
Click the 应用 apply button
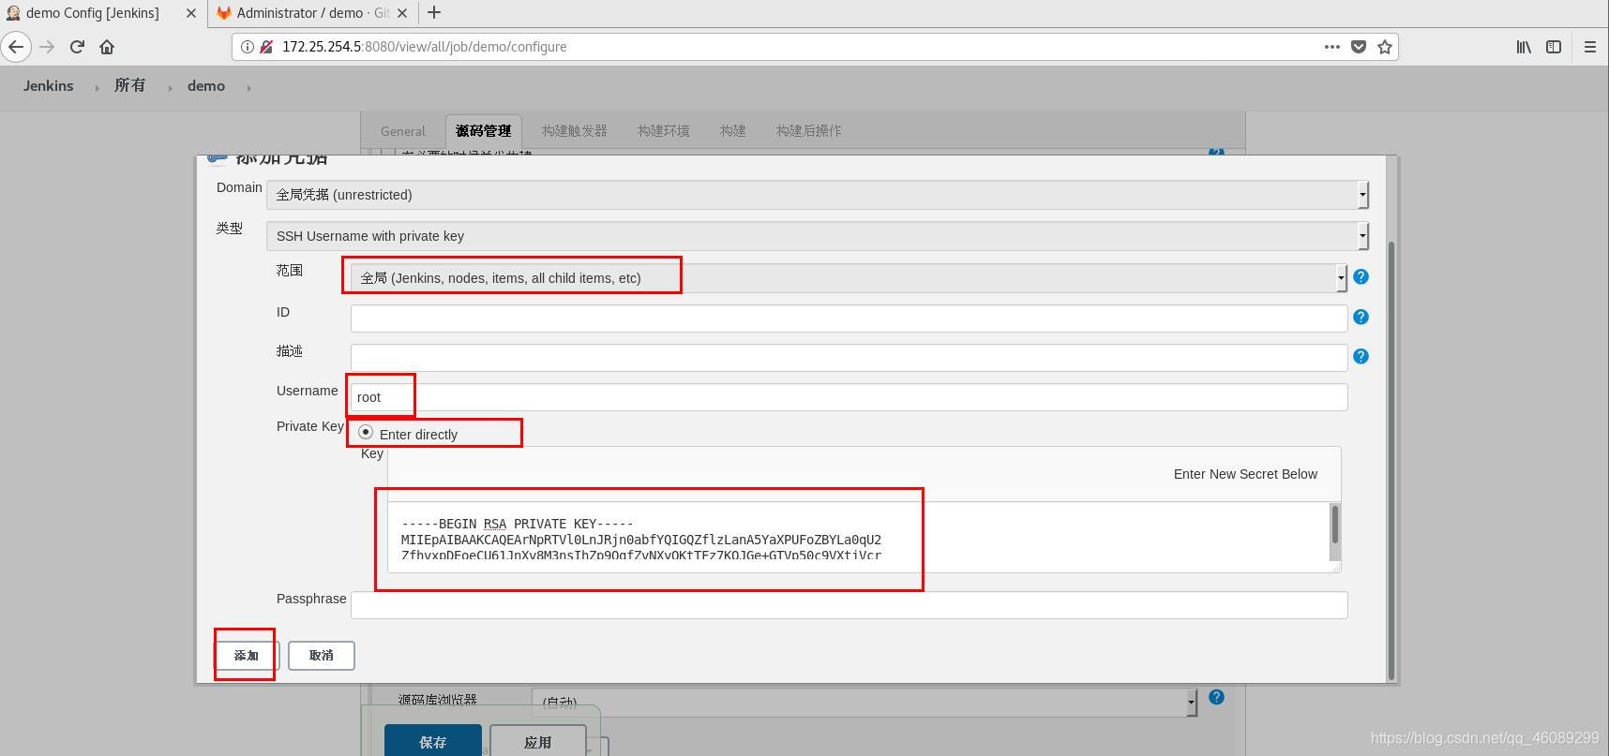tap(538, 742)
